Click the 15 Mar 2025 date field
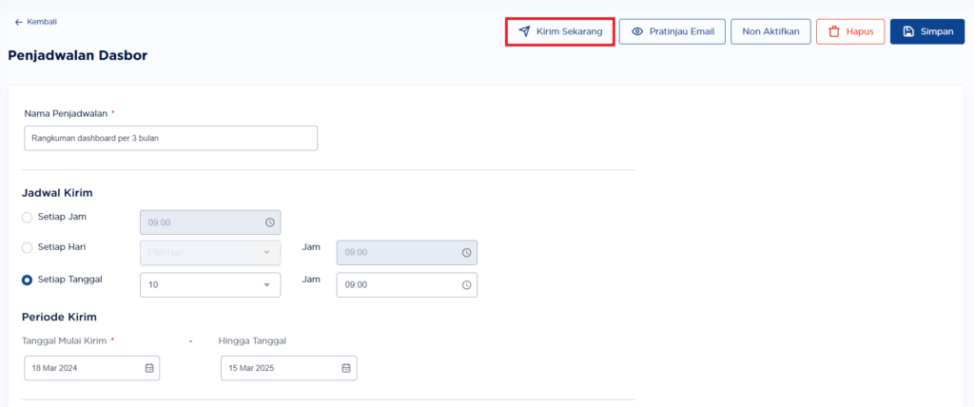The height and width of the screenshot is (407, 974). (289, 368)
